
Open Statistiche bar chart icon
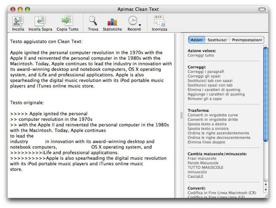tap(112, 22)
